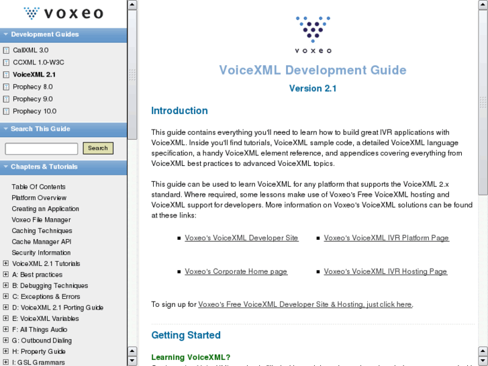Click the VoiceXML Development Guide title
Screen dimensions: 488x366
(x=313, y=70)
